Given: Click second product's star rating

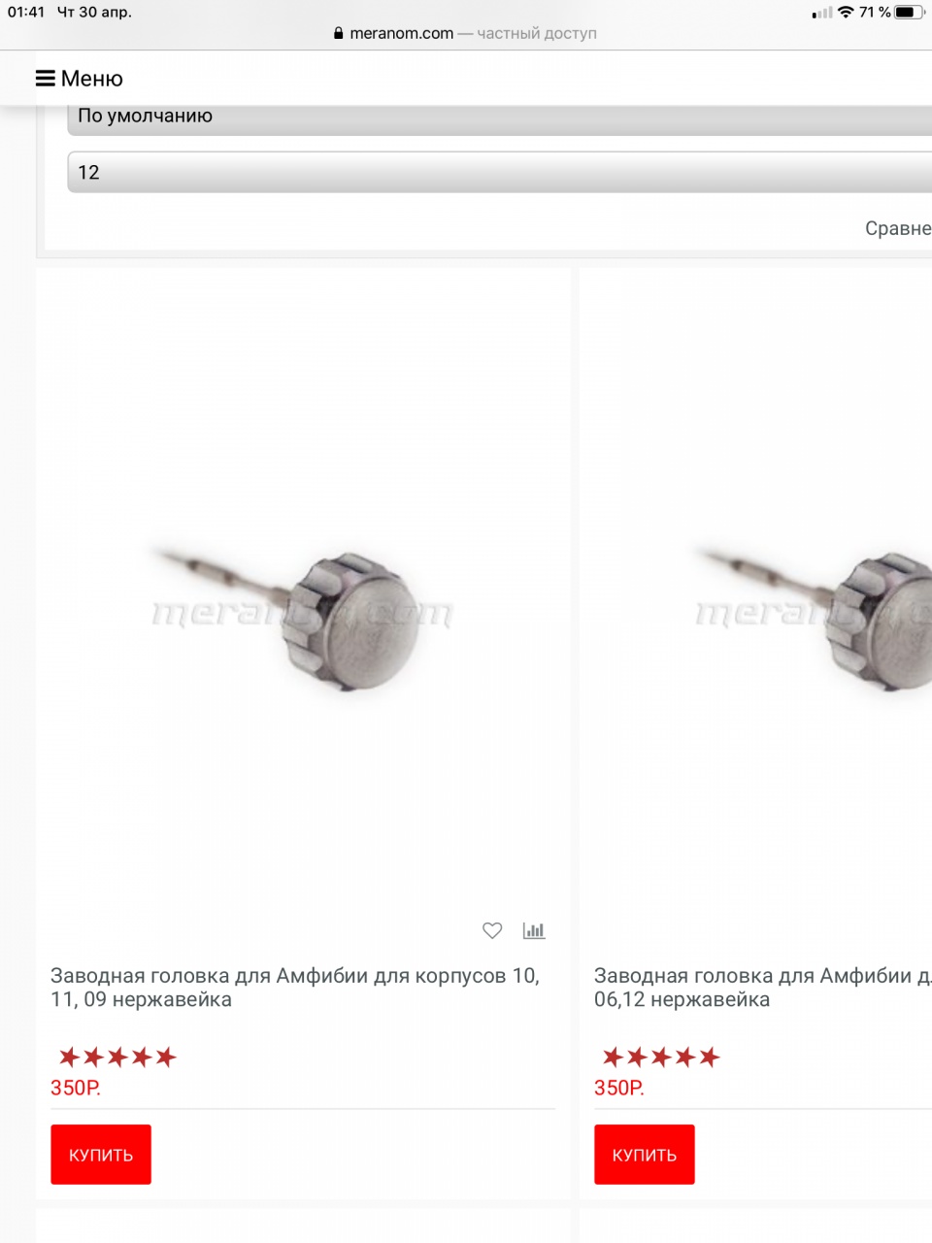Looking at the screenshot, I should coord(661,1057).
